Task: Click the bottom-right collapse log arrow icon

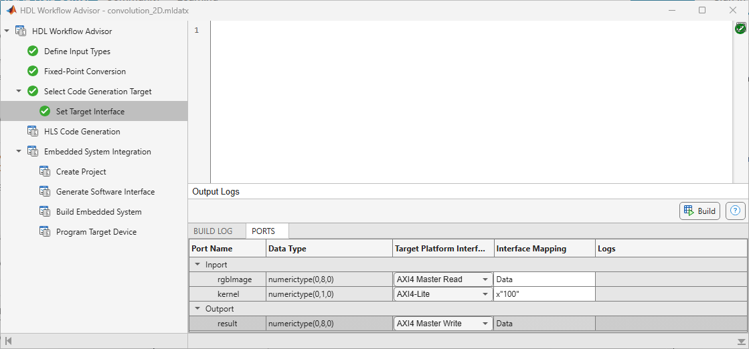Action: 741,342
